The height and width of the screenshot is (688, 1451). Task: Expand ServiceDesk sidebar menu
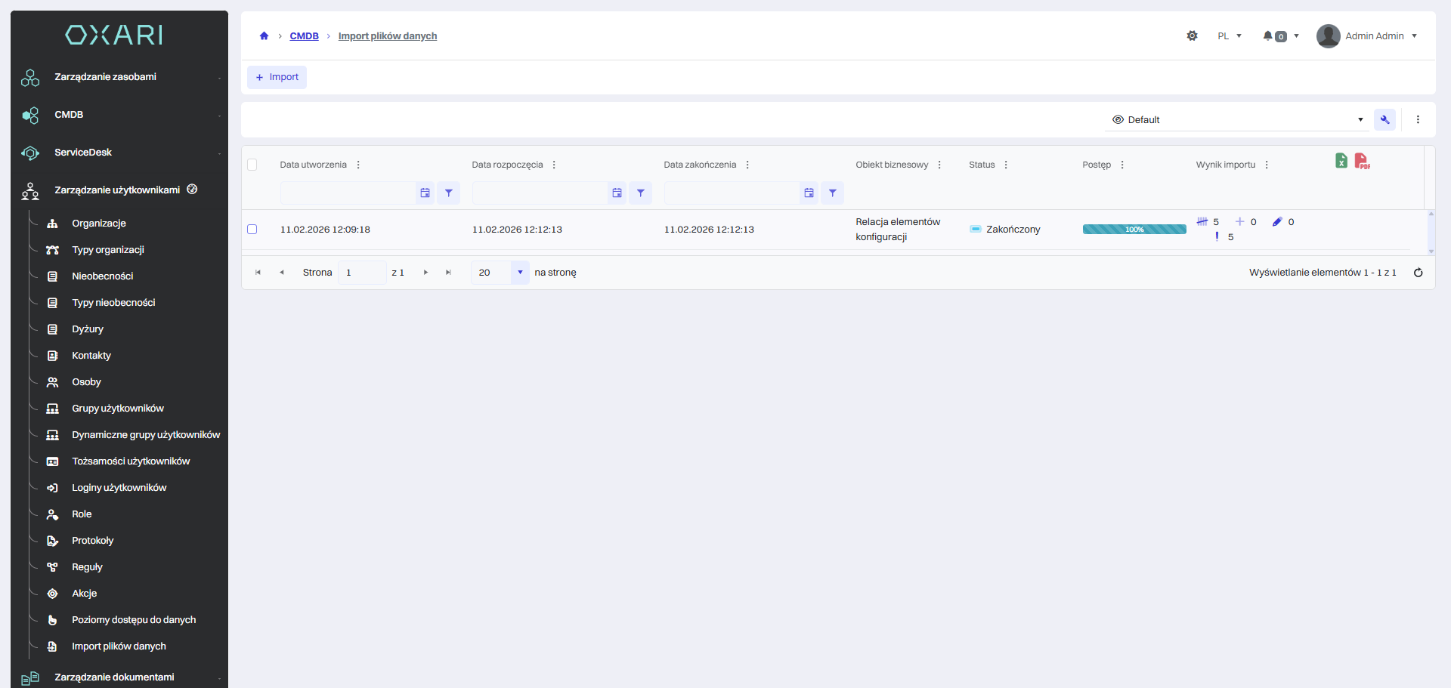point(83,153)
